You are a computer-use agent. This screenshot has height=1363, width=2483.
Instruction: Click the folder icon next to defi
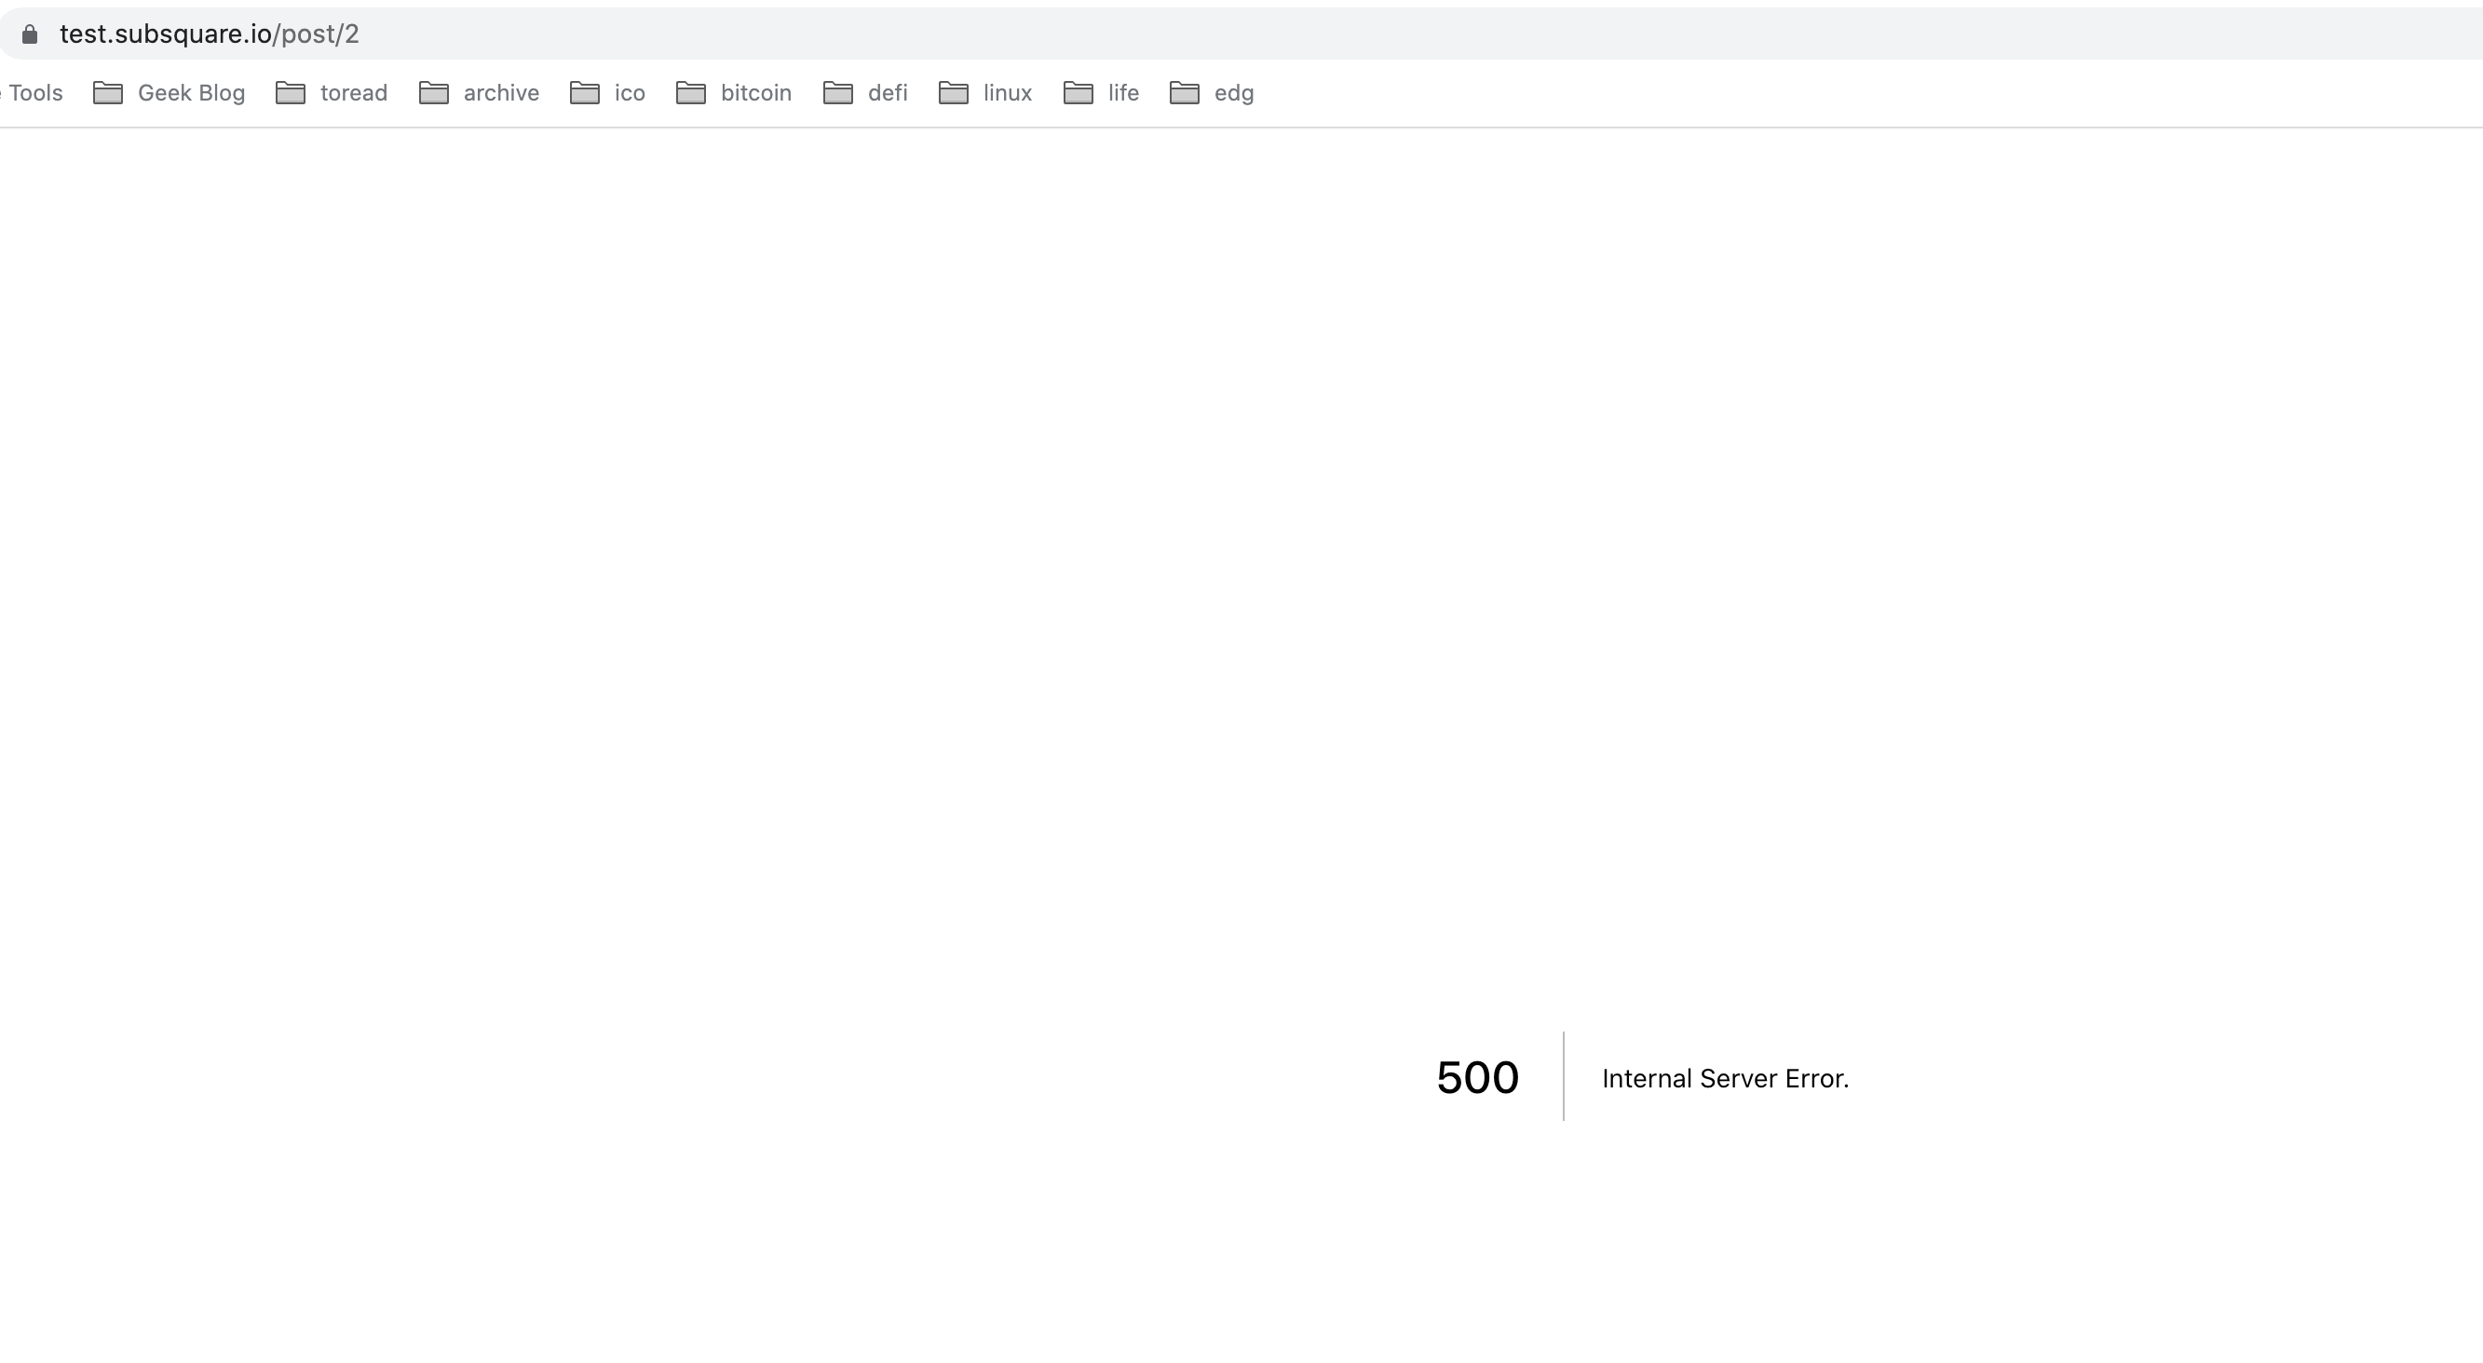click(x=837, y=92)
